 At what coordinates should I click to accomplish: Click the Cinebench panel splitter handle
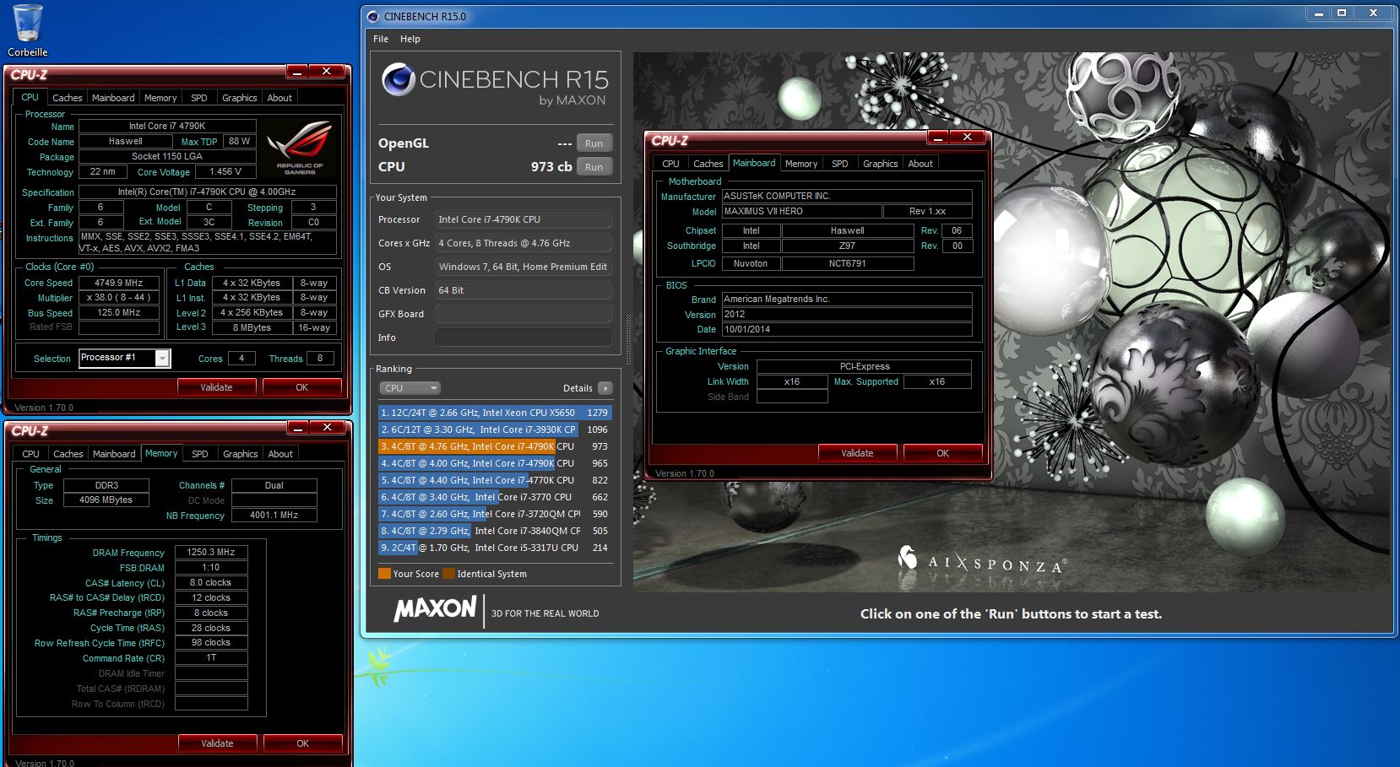coord(627,338)
